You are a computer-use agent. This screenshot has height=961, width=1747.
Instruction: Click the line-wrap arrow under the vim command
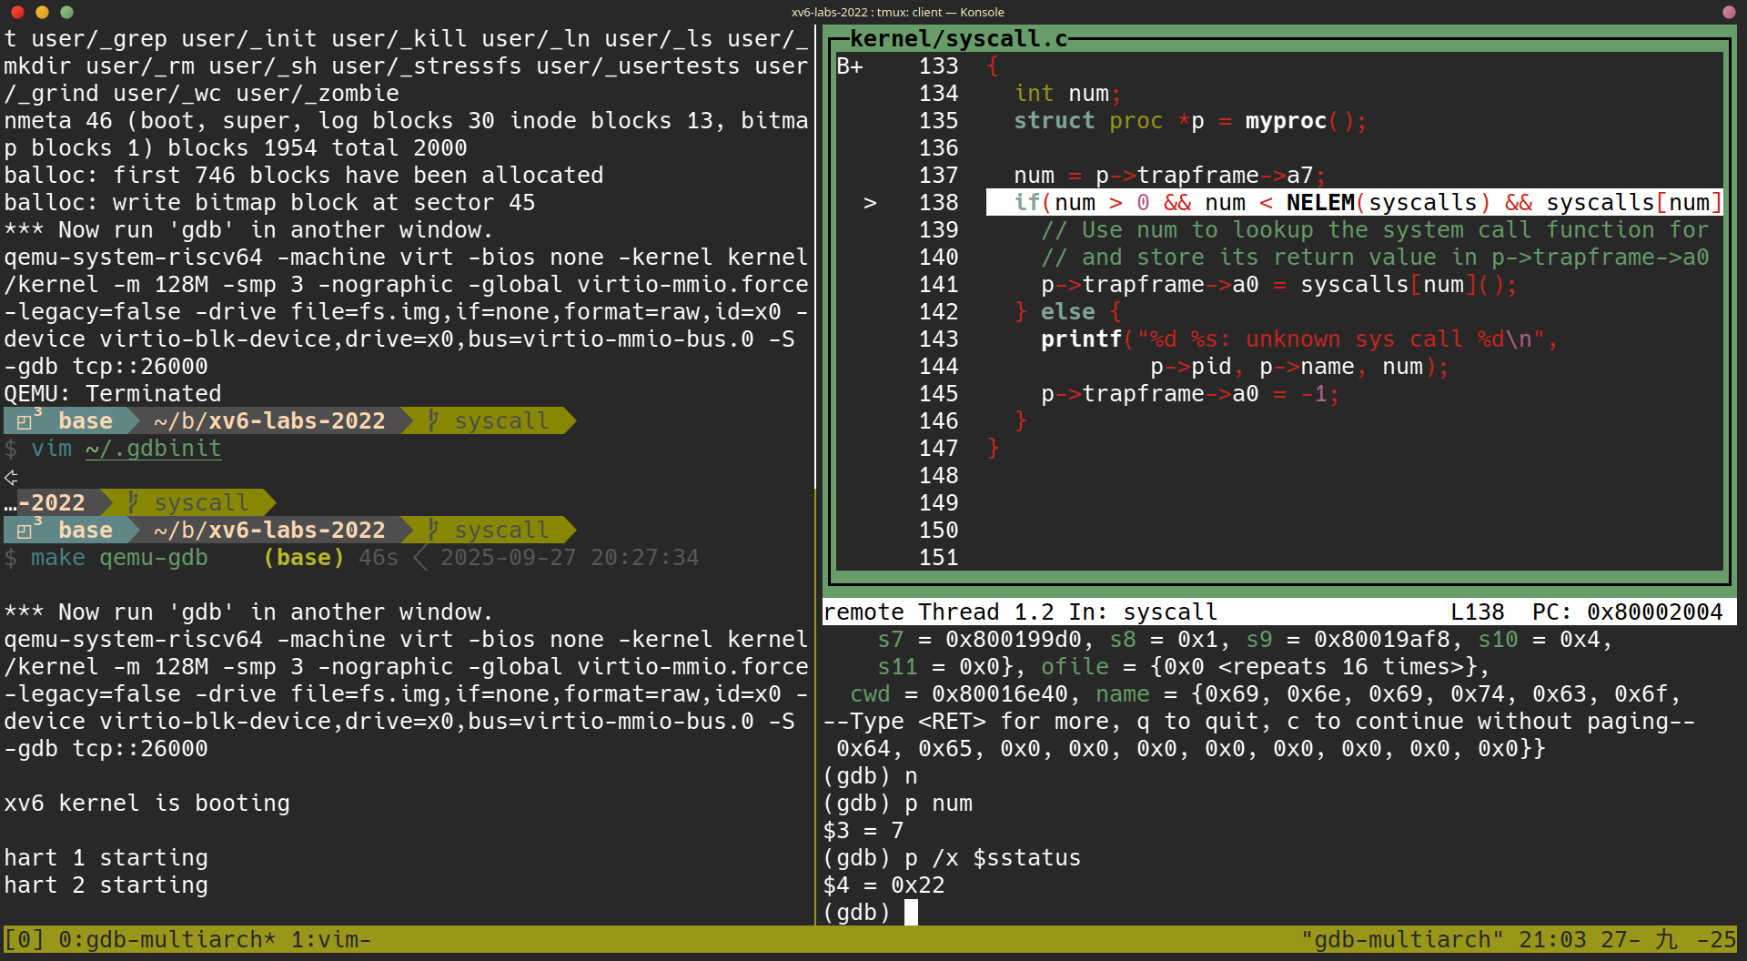pos(11,478)
